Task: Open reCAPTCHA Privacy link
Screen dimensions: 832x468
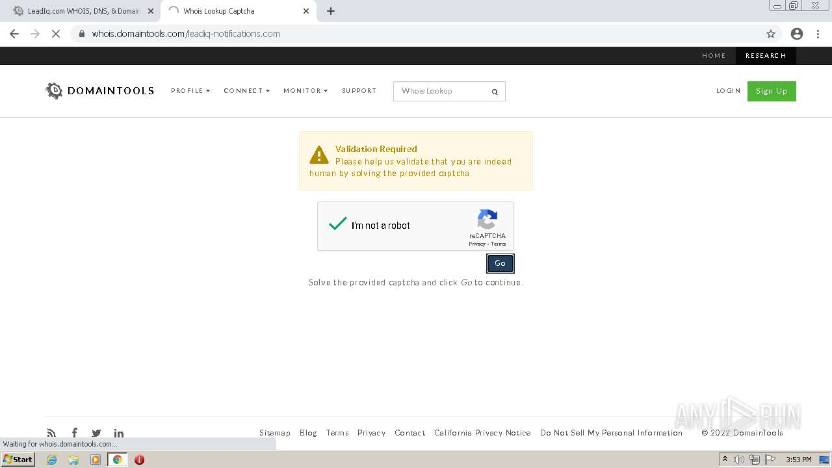Action: 477,244
